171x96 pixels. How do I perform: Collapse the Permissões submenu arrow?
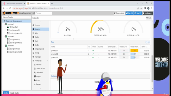click(x=47, y=61)
